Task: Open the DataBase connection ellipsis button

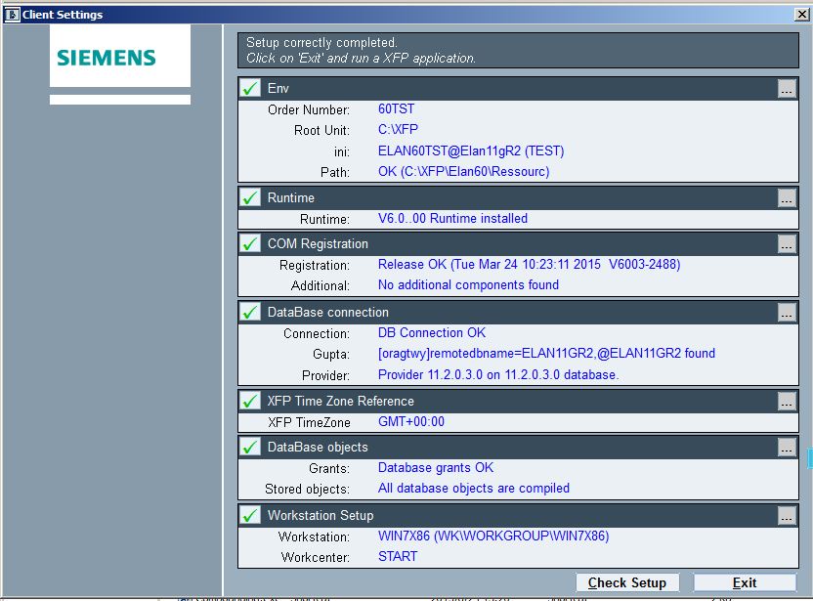Action: coord(787,312)
